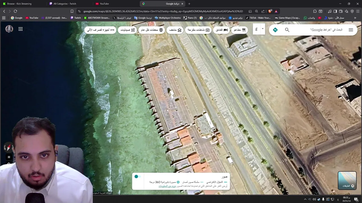Image resolution: width=362 pixels, height=203 pixels.
Task: Reload the current page
Action: [x=15, y=11]
